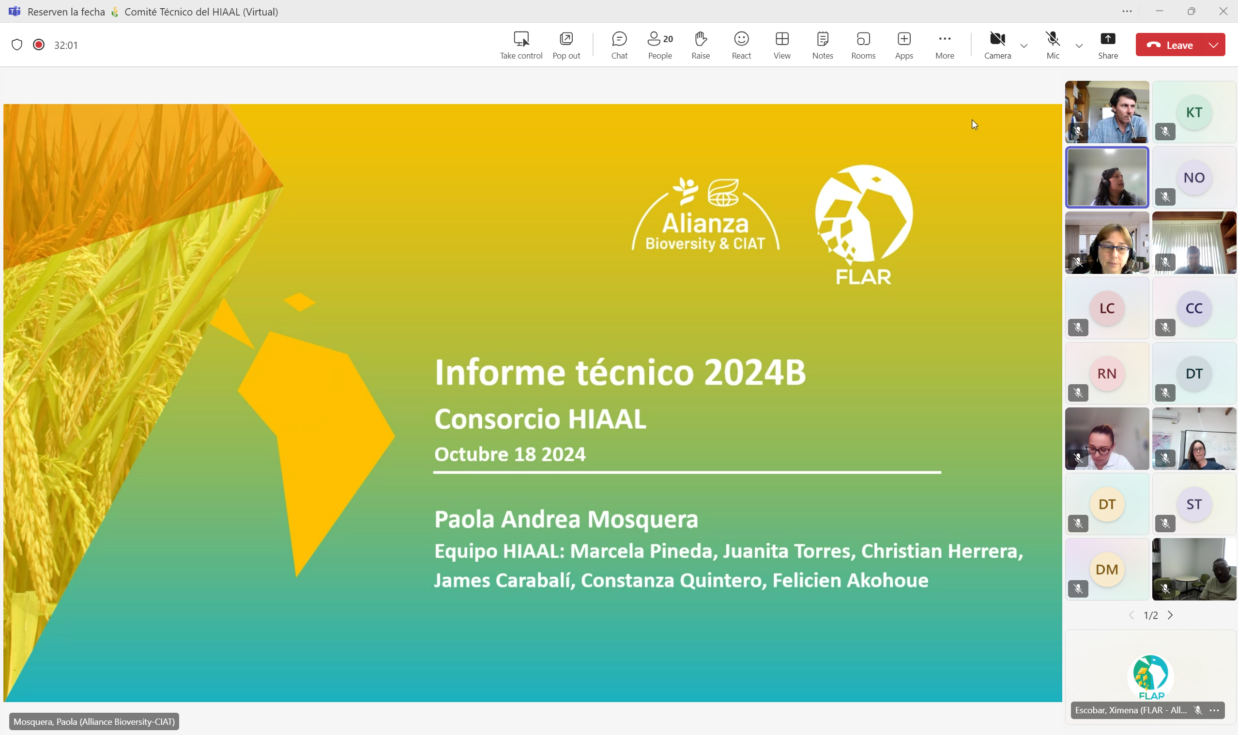Restore down the Teams meeting window

(x=1192, y=11)
